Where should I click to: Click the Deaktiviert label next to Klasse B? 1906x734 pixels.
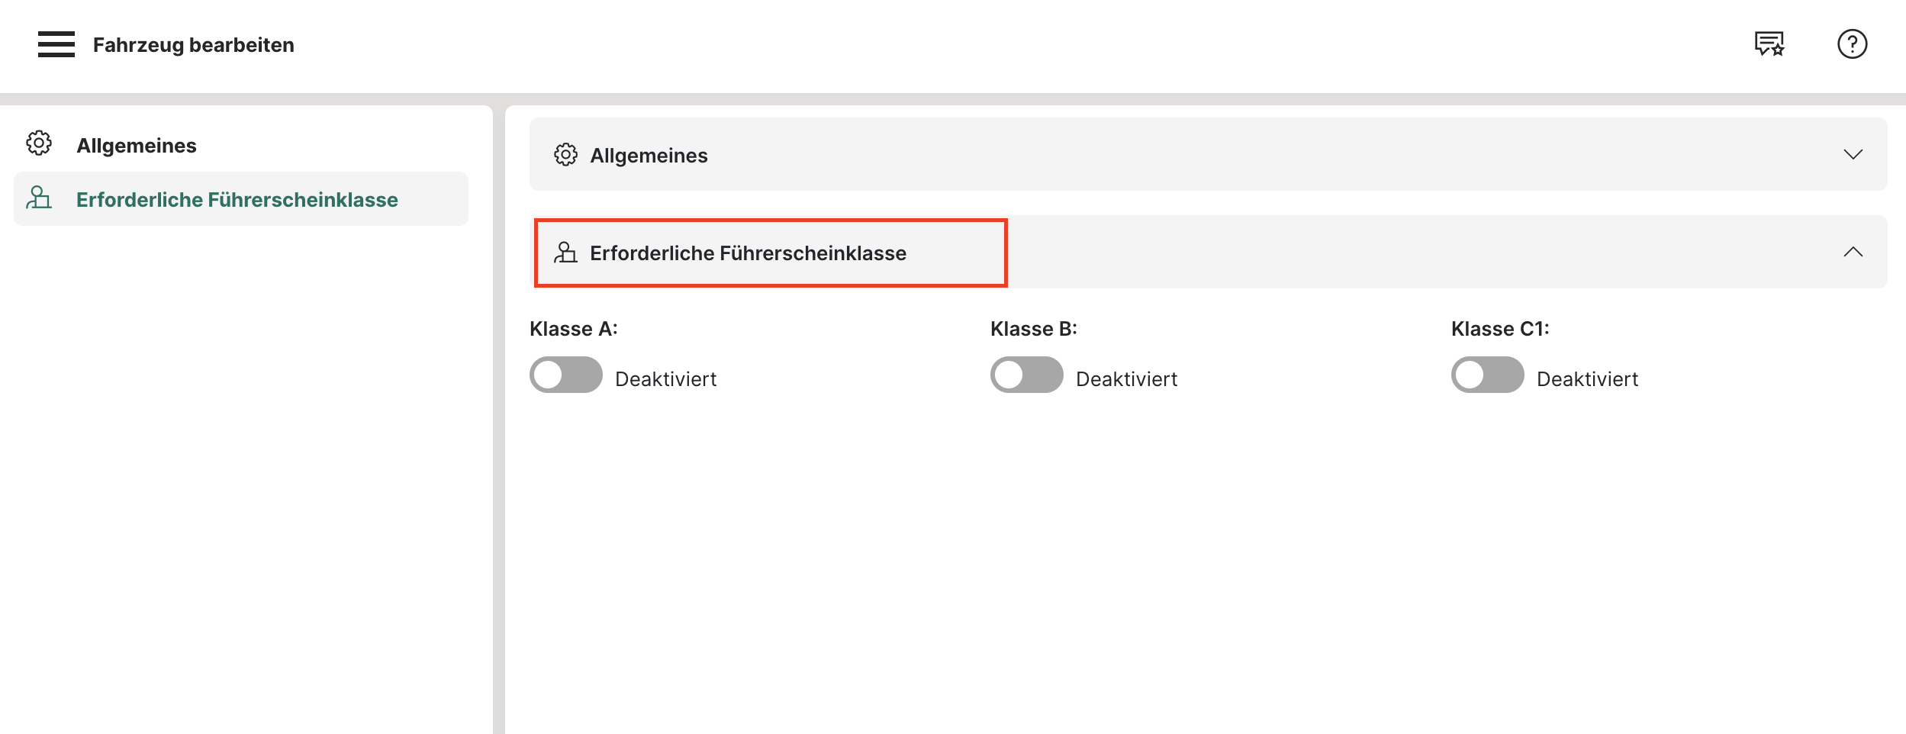point(1126,379)
